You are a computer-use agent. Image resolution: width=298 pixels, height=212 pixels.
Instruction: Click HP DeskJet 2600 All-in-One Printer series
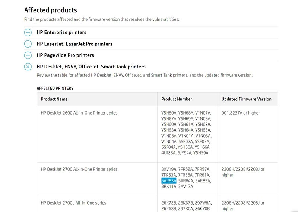(x=79, y=113)
